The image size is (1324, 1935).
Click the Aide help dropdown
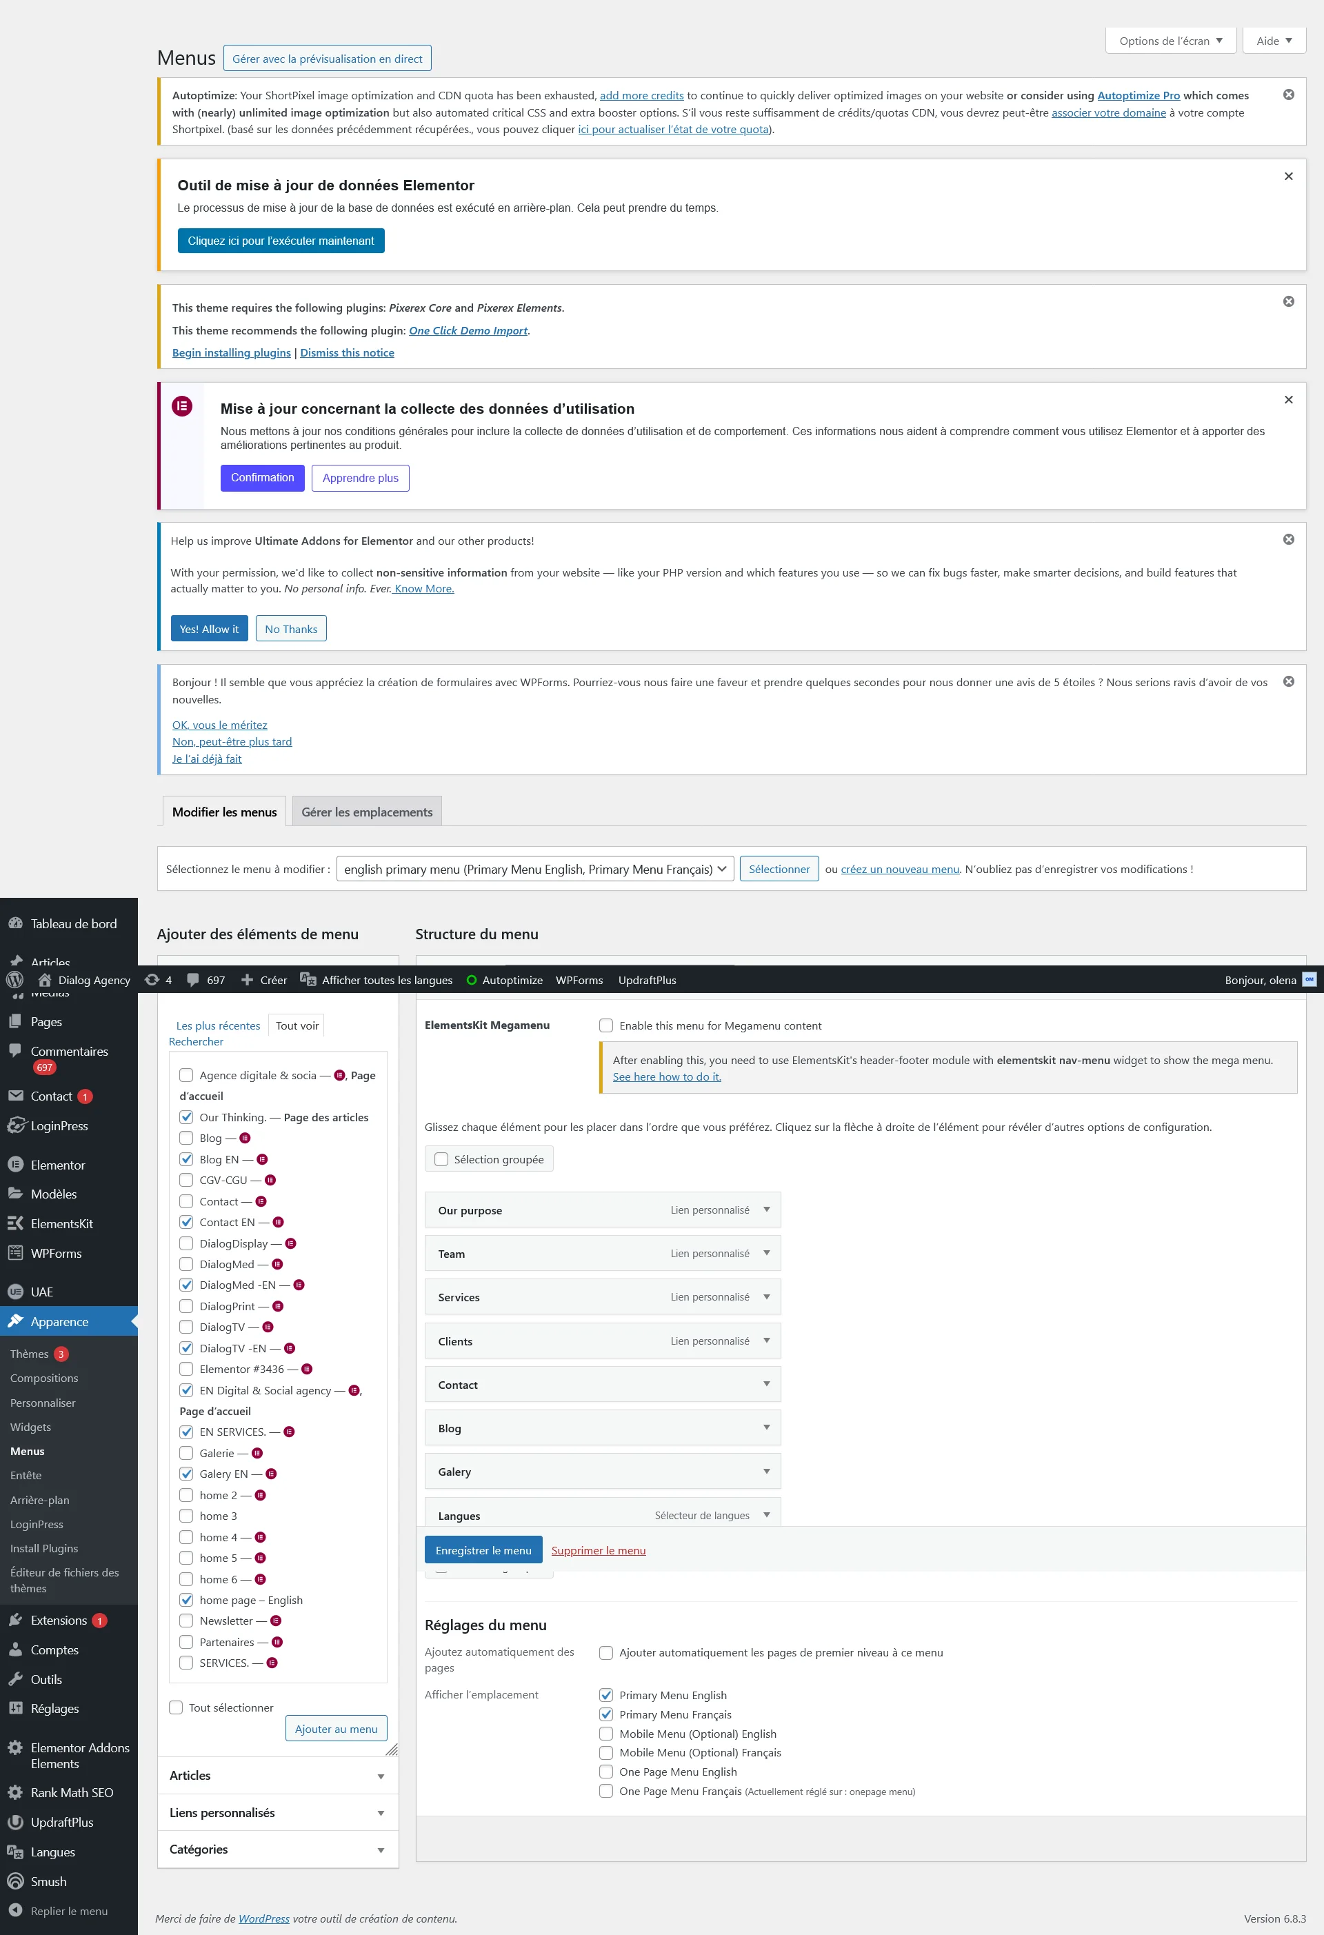click(x=1273, y=41)
